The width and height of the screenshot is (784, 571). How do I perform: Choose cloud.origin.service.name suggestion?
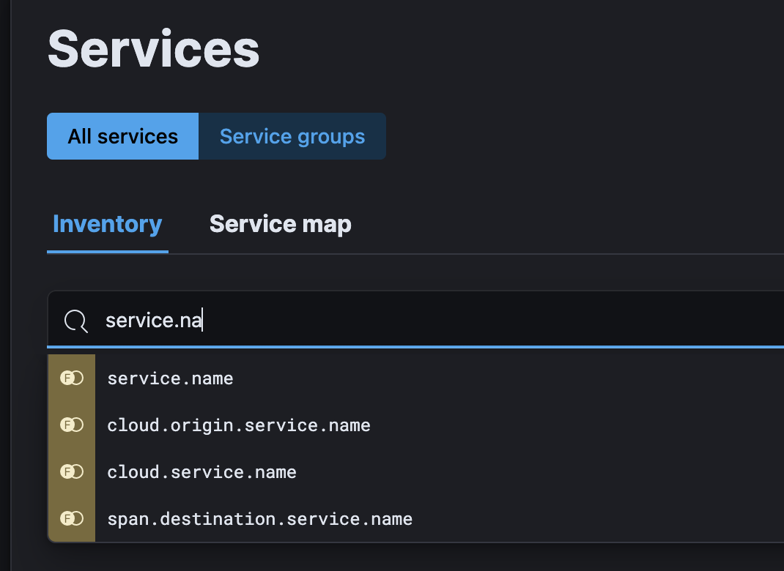point(416,425)
